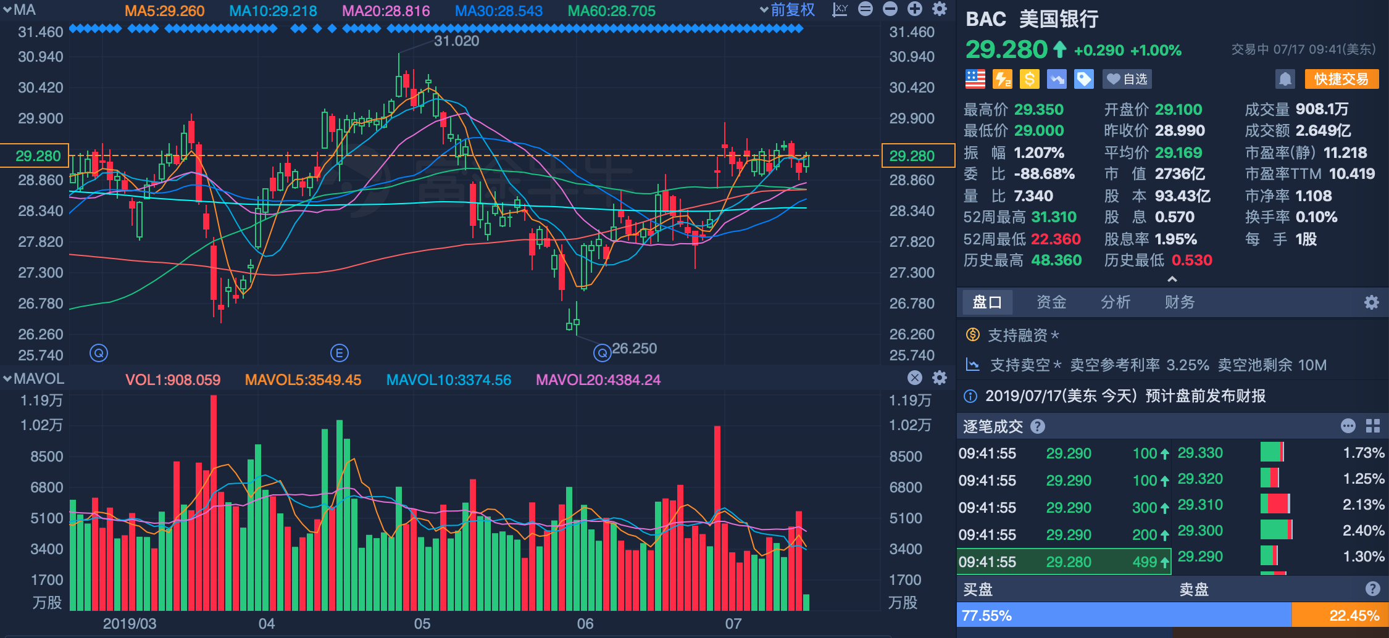Screen dimensions: 1389x638
Task: Select the 29.290 trade row with volume 300
Action: [1064, 507]
